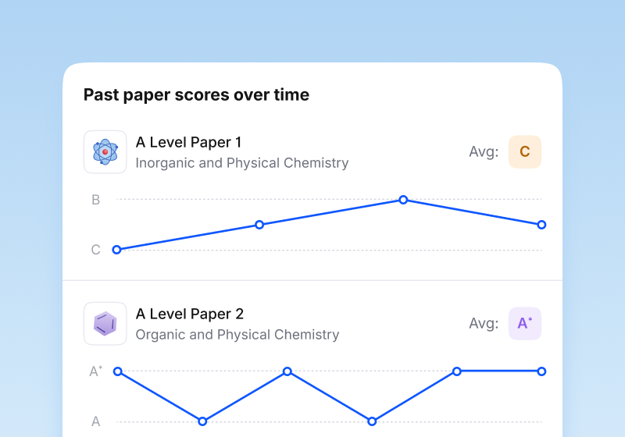The height and width of the screenshot is (437, 625).
Task: Click the Past paper scores over time heading
Action: pyautogui.click(x=197, y=94)
